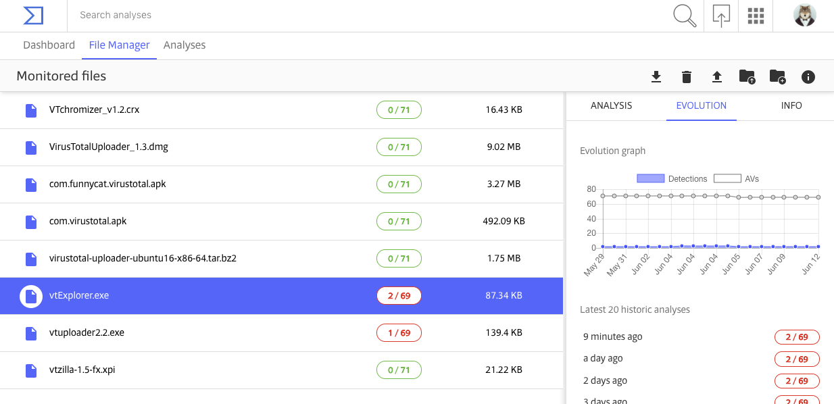Click the 21.22 KB size value
834x404 pixels.
pyautogui.click(x=504, y=370)
